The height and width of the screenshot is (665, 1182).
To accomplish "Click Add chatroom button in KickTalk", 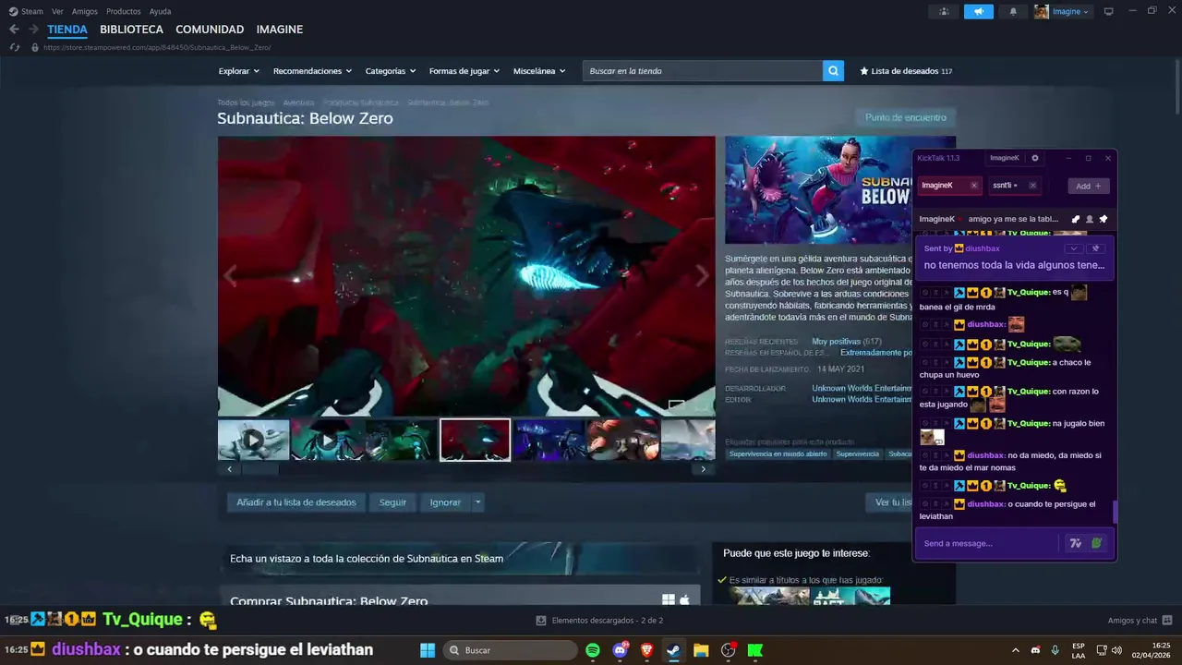I will [1089, 186].
